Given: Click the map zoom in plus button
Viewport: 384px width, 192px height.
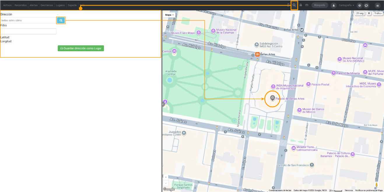Looking at the screenshot, I should click(166, 177).
